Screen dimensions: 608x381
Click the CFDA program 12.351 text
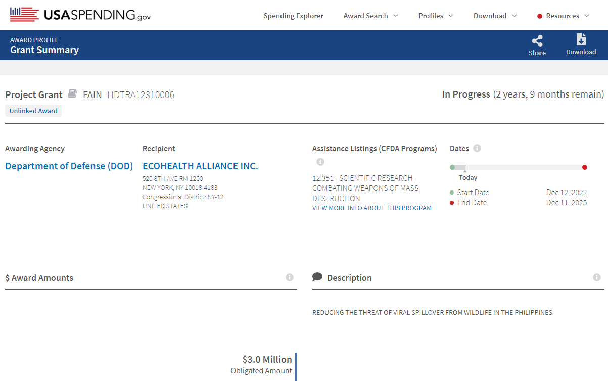(365, 188)
